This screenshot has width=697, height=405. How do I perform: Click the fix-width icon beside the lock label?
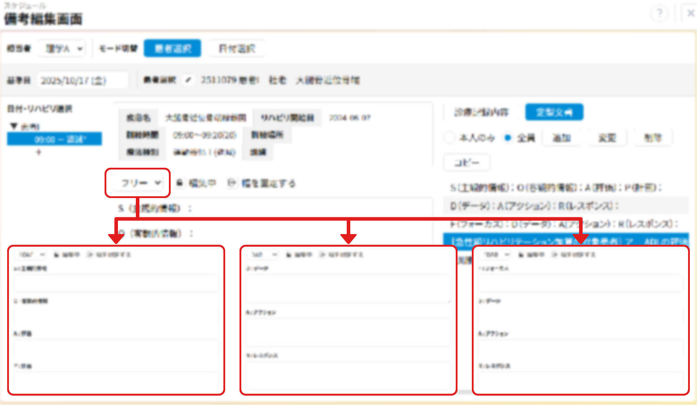(x=231, y=183)
